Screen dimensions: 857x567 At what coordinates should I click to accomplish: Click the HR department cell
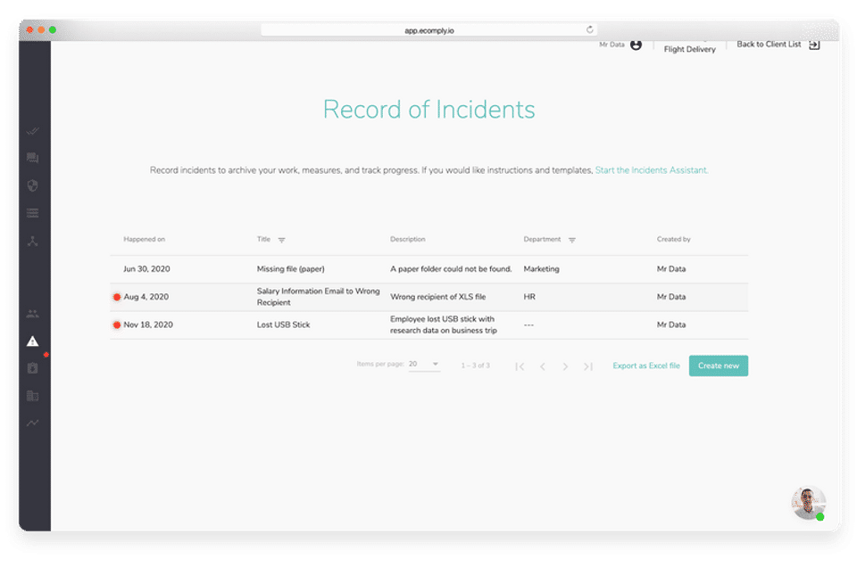[x=529, y=297]
